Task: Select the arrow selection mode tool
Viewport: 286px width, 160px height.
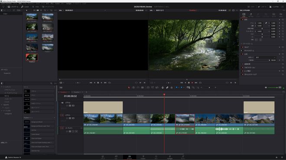Action: [x=129, y=88]
